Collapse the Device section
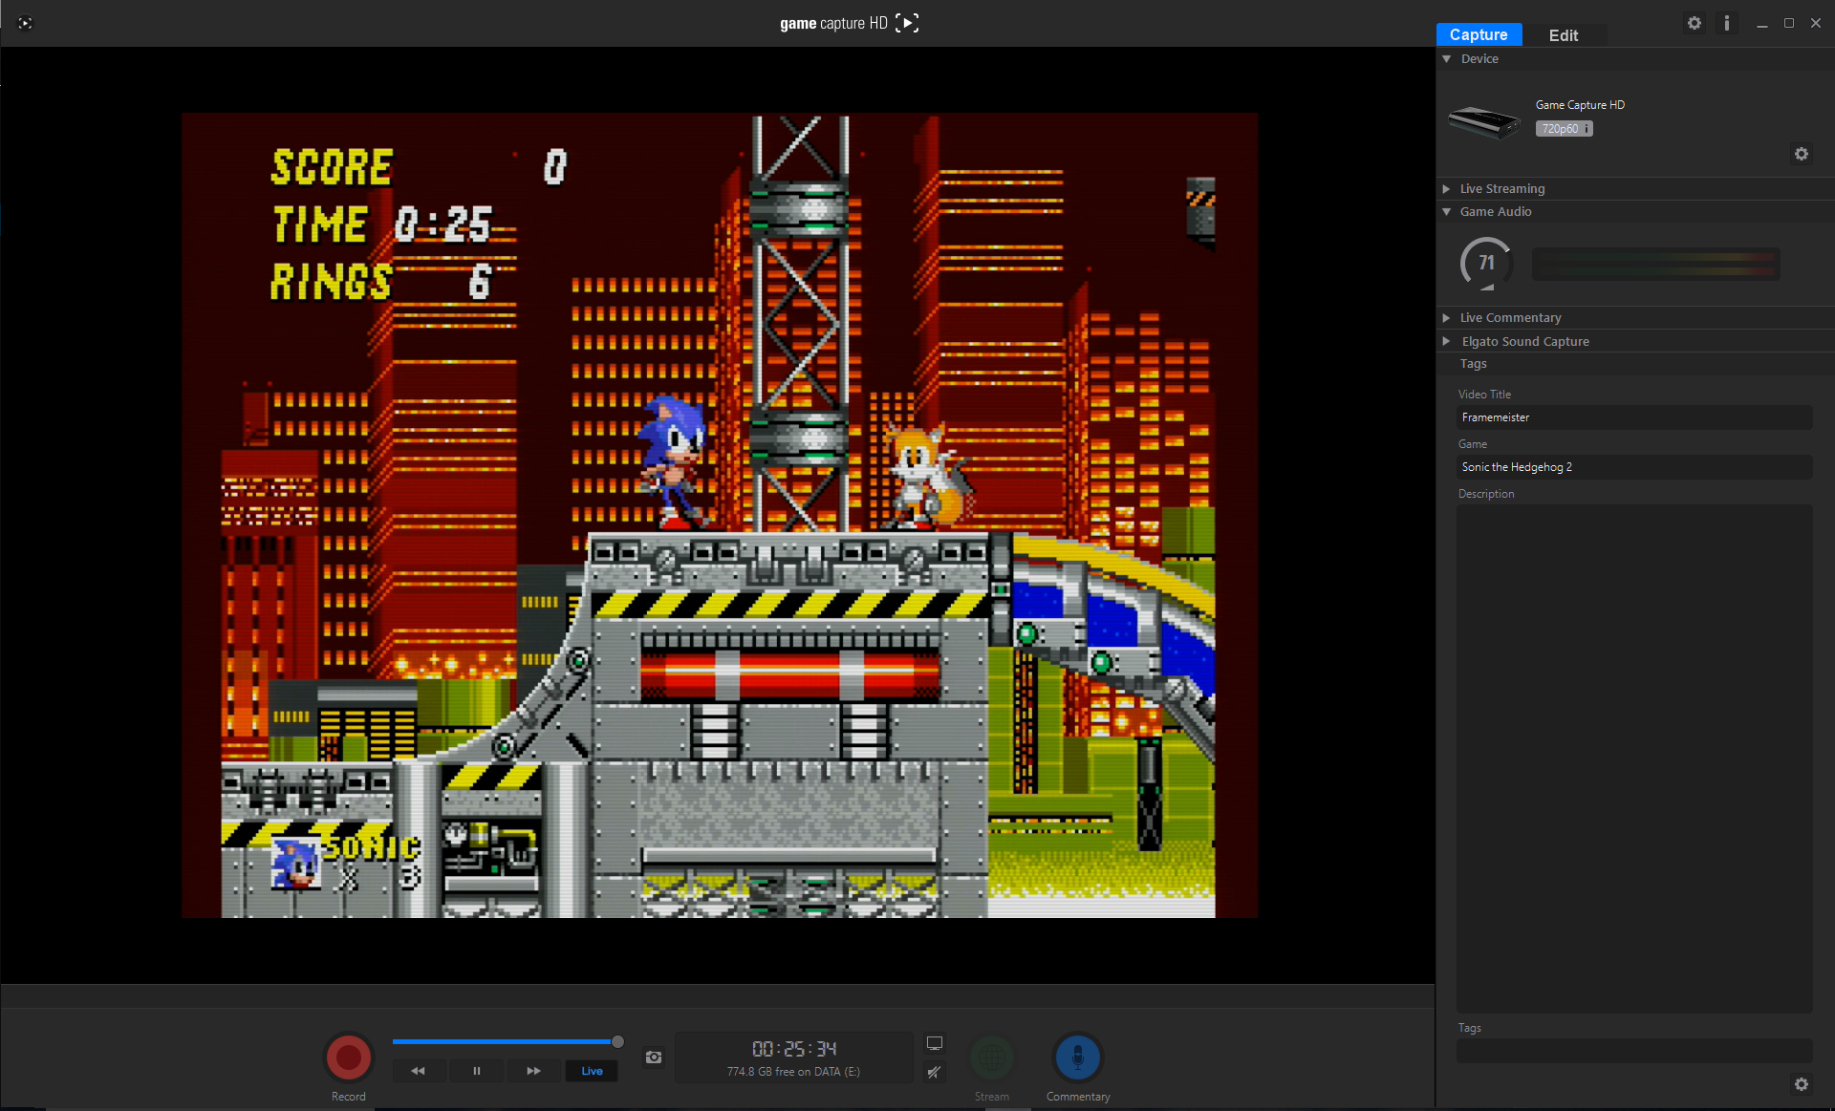This screenshot has height=1111, width=1835. tap(1448, 59)
